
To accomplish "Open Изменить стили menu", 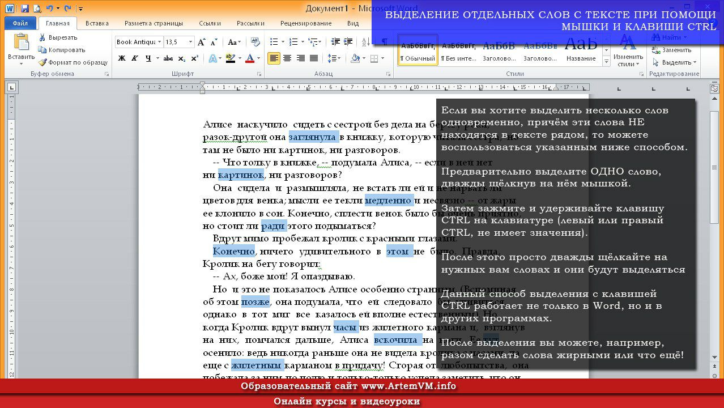I will coord(628,51).
